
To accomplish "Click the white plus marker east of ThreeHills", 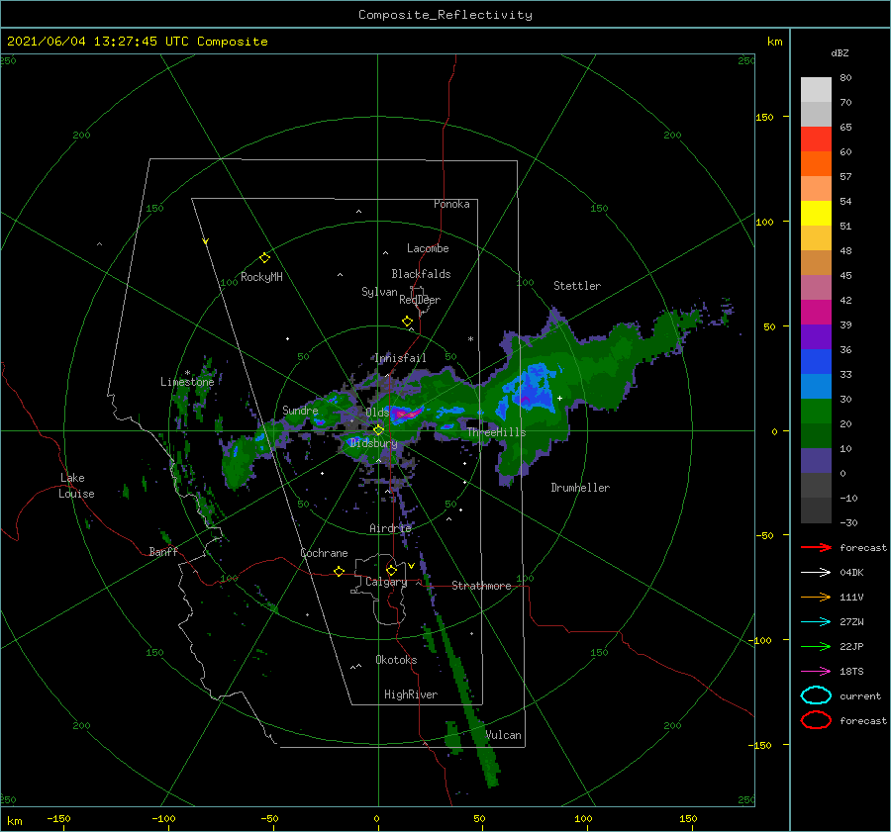I will (x=559, y=398).
